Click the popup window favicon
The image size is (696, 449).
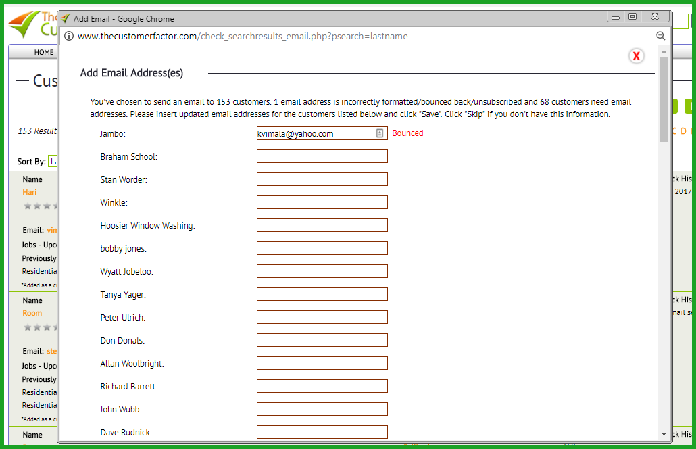[x=66, y=19]
